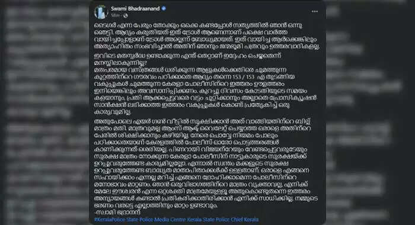
Task: Click the globe public-audience icon
Action: [x=126, y=15]
